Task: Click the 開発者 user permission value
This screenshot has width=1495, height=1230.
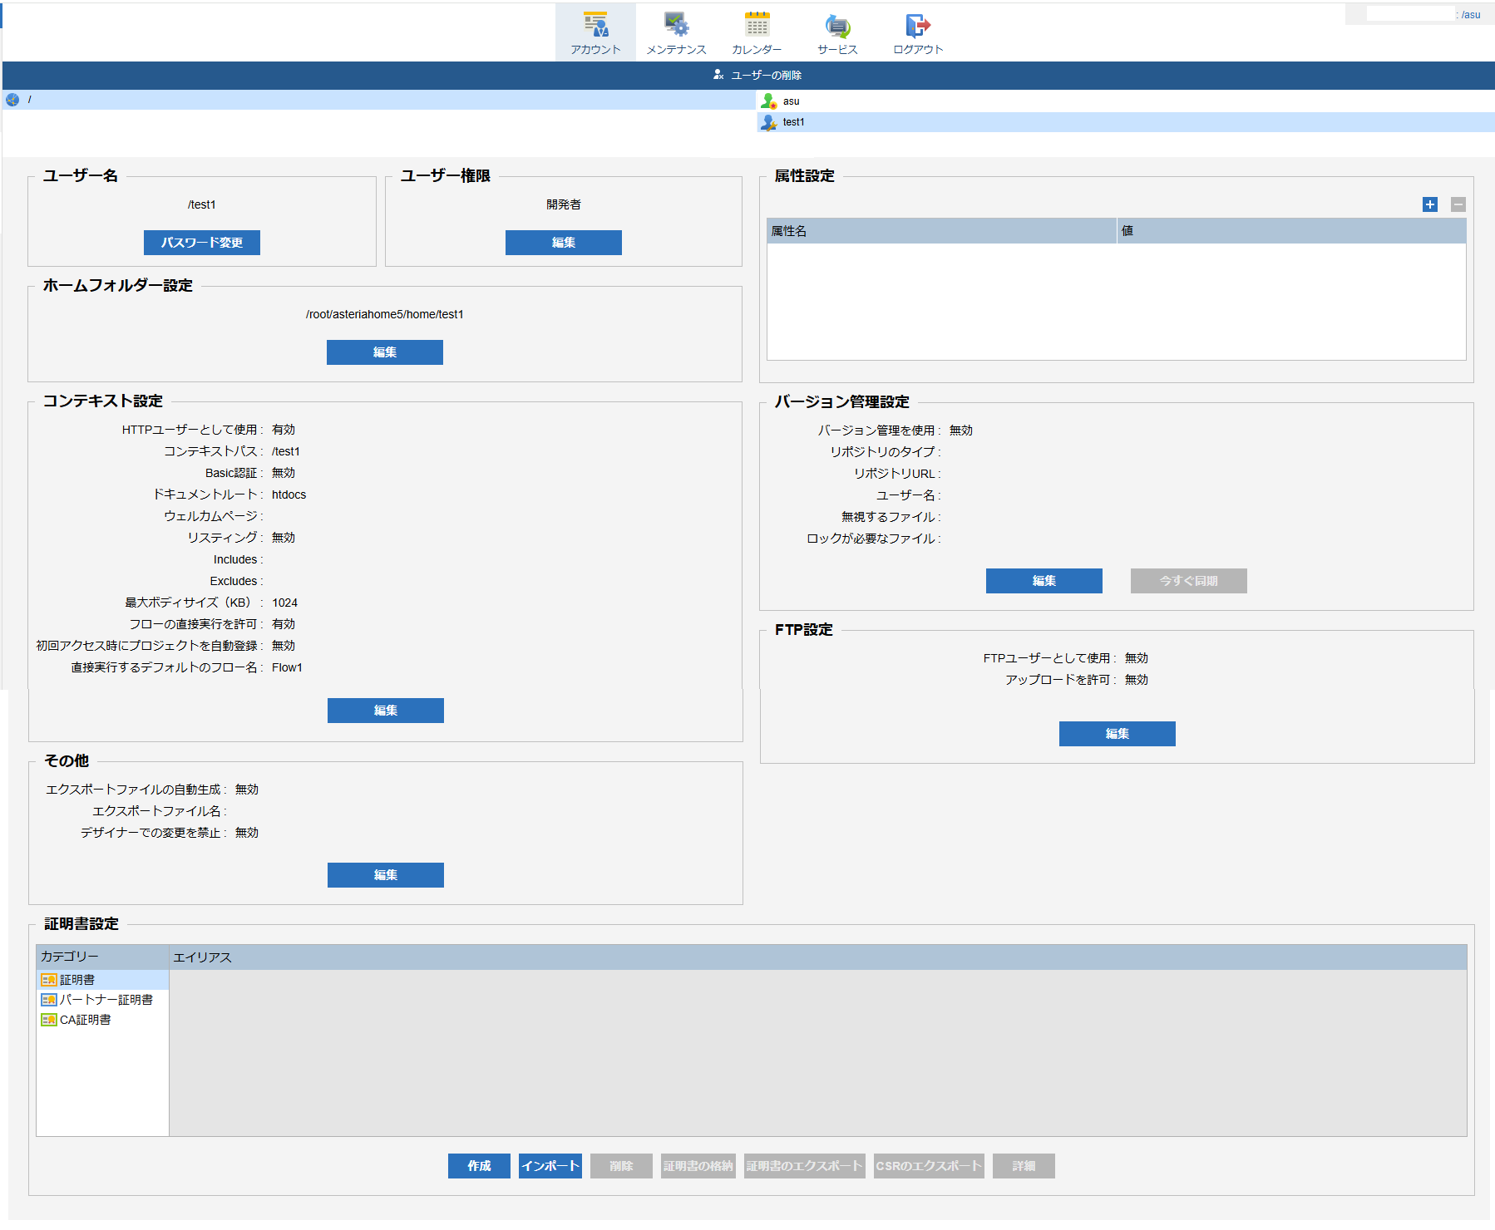Action: [564, 204]
